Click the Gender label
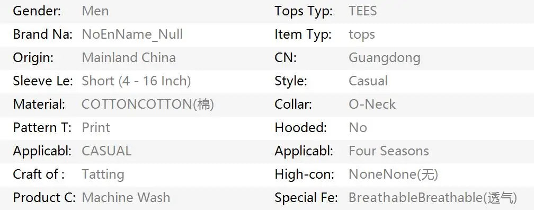This screenshot has width=534, height=210. pos(37,11)
